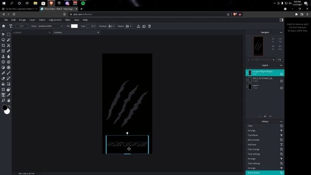Select the Magic Wand tool
This screenshot has width=311, height=175.
click(9, 40)
